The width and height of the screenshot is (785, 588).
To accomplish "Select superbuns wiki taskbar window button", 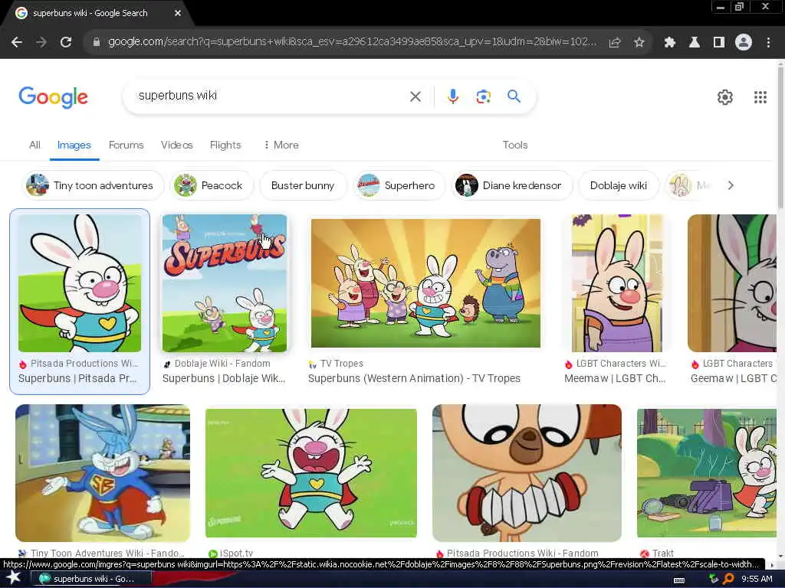I will coord(90,579).
